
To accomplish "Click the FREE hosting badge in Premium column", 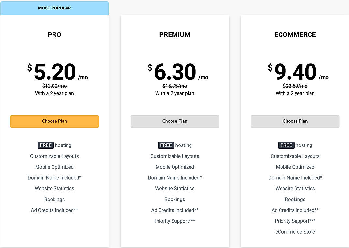I will click(166, 145).
